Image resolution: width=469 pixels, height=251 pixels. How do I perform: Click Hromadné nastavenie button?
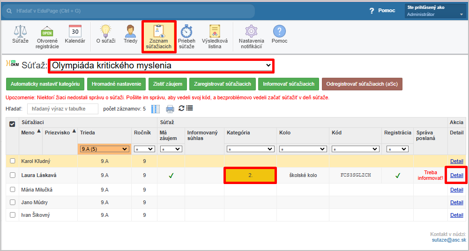116,84
